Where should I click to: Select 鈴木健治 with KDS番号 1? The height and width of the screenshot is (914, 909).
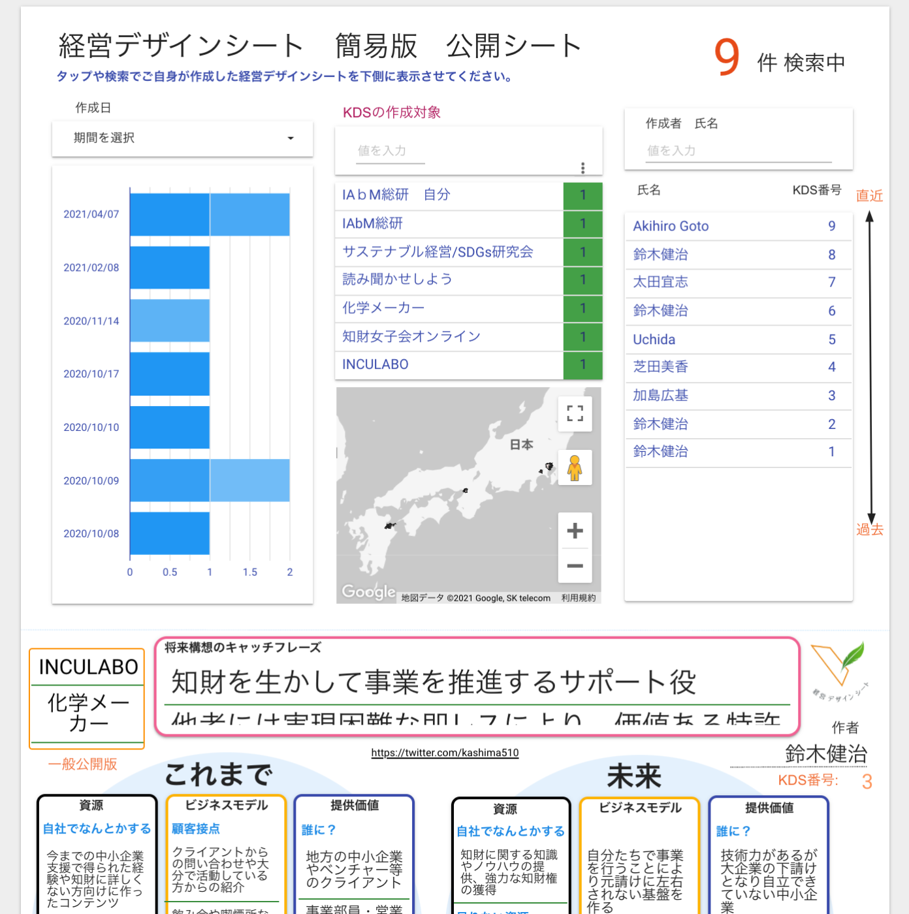pos(738,452)
